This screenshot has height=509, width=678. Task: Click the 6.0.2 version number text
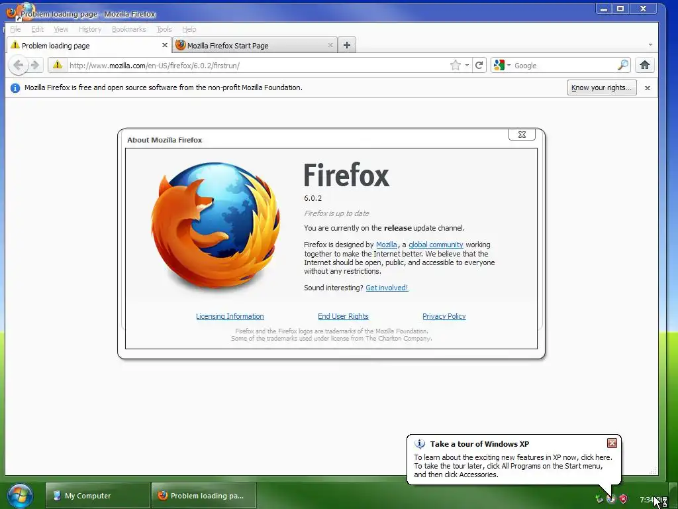[x=313, y=198]
